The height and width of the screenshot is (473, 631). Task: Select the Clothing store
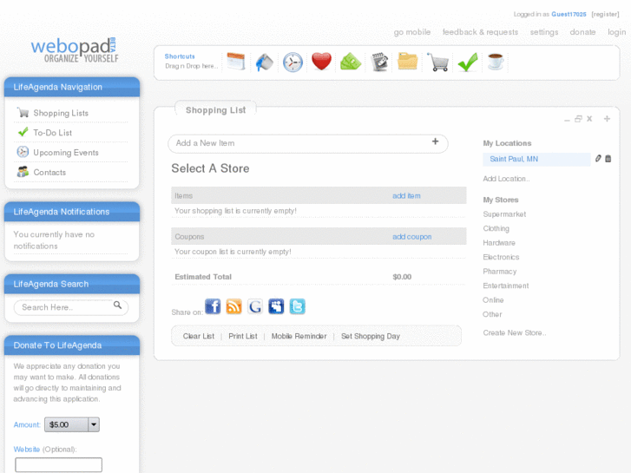click(496, 228)
